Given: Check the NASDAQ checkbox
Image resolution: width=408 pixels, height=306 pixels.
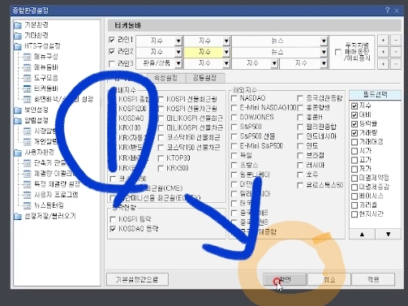Looking at the screenshot, I should point(234,98).
